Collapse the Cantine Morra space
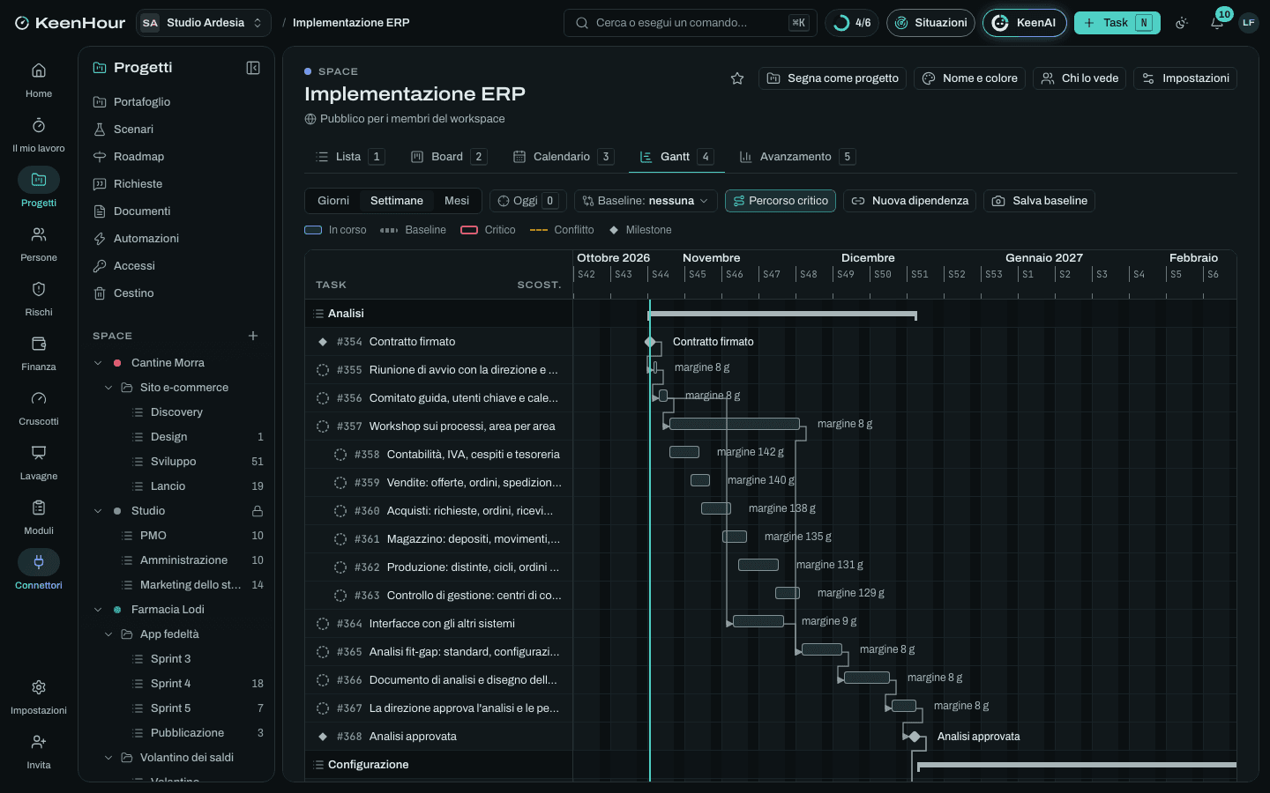 pyautogui.click(x=98, y=363)
